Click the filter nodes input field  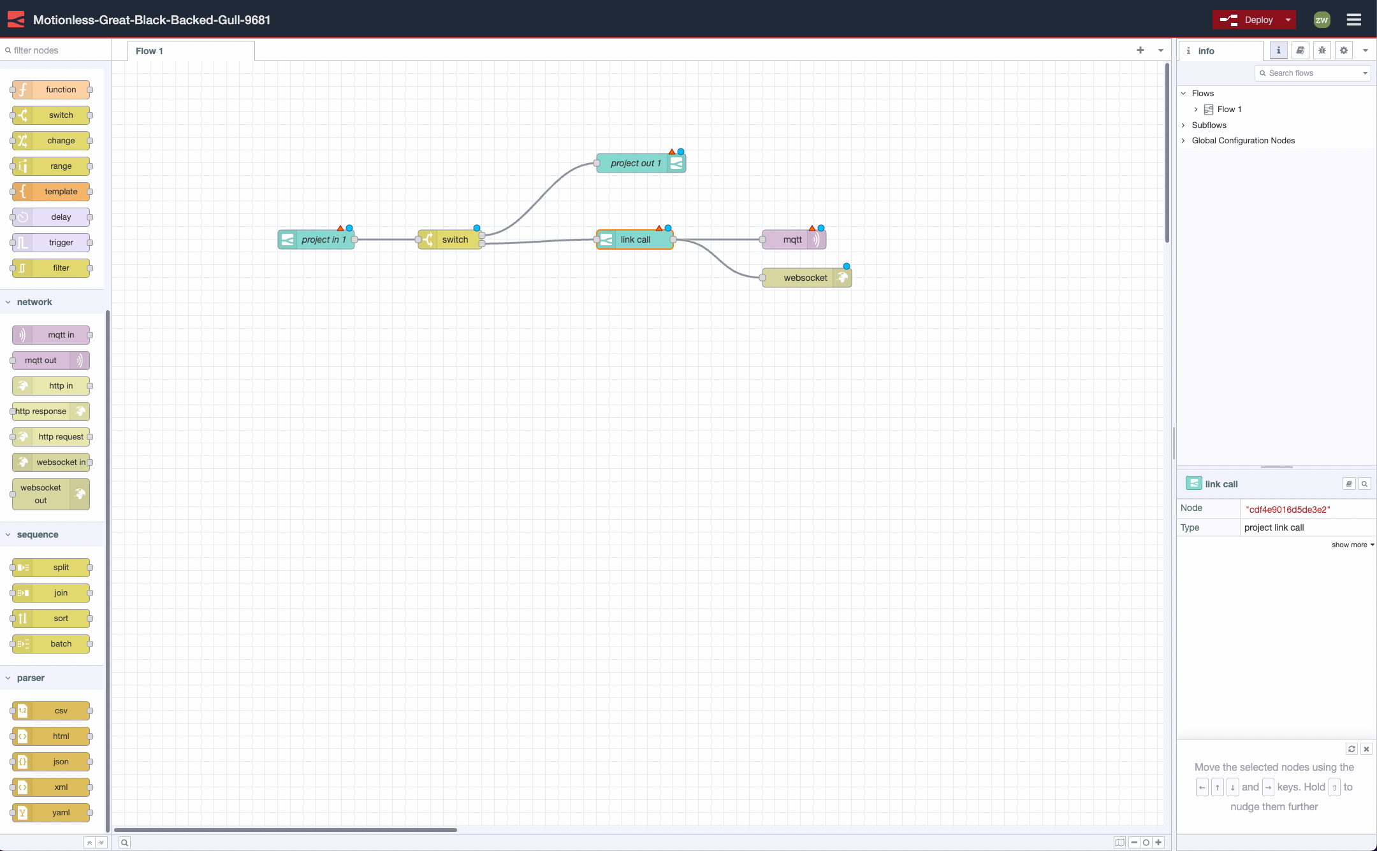pos(56,50)
